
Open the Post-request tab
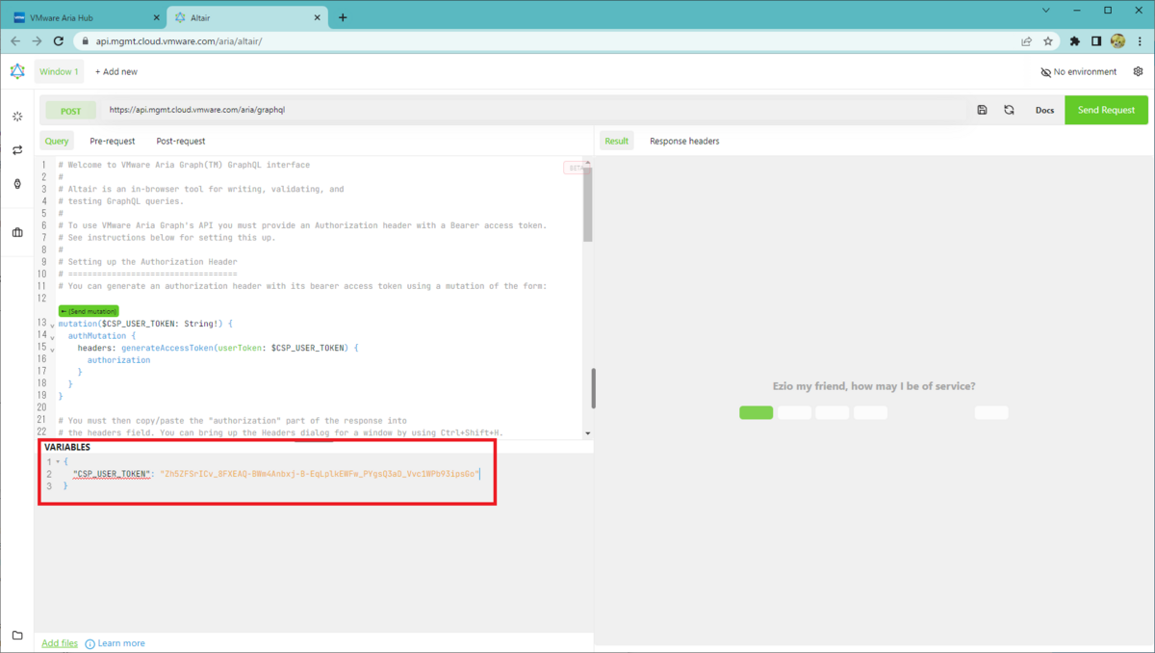point(181,141)
